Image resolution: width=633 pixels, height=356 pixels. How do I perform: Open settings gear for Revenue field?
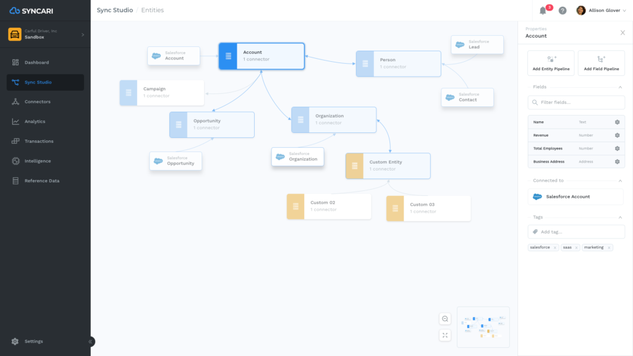[618, 135]
